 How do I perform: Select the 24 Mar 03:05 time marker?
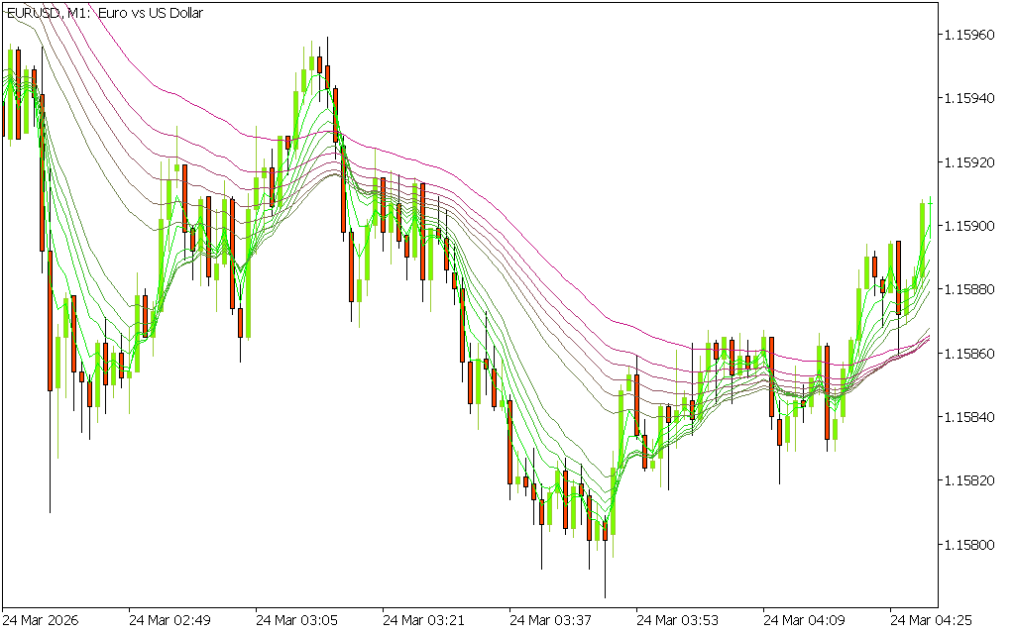coord(295,621)
